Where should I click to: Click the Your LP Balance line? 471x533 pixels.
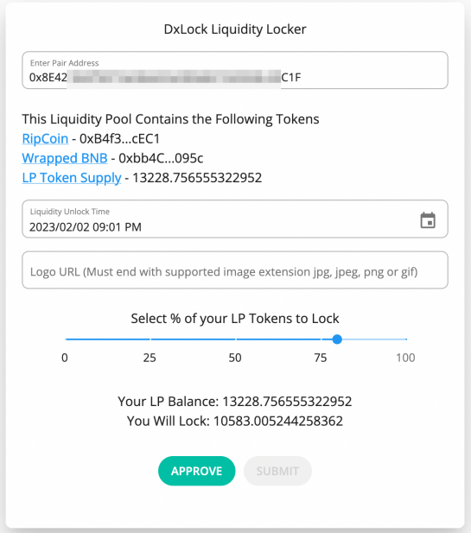coord(235,402)
